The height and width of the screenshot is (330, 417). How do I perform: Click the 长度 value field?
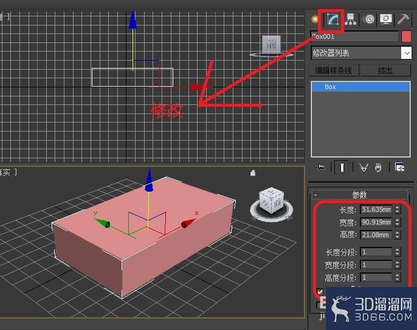click(x=376, y=209)
